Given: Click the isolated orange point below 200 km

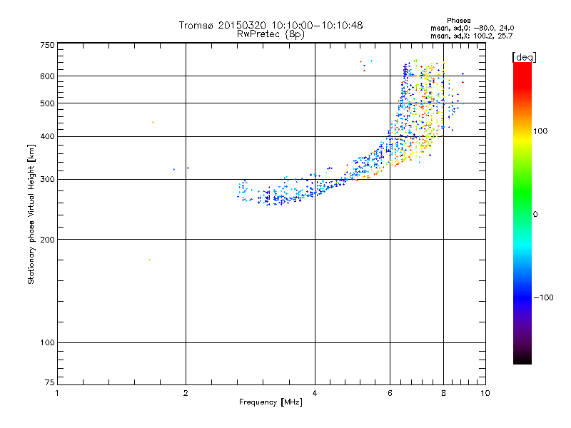Looking at the screenshot, I should pyautogui.click(x=150, y=260).
